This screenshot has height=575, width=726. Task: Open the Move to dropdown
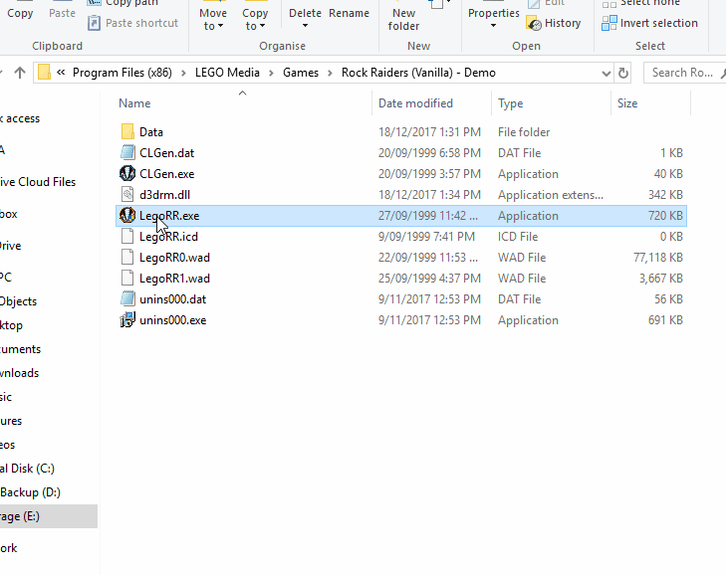tap(213, 20)
